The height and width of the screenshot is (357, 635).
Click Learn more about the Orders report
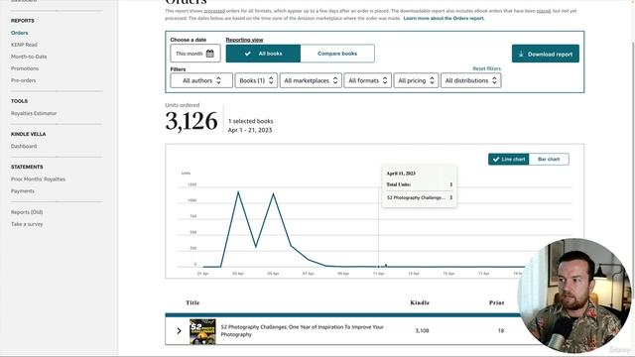coord(444,18)
